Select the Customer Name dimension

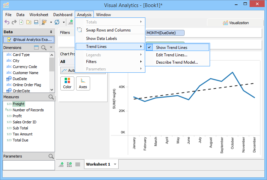pyautogui.click(x=25, y=73)
